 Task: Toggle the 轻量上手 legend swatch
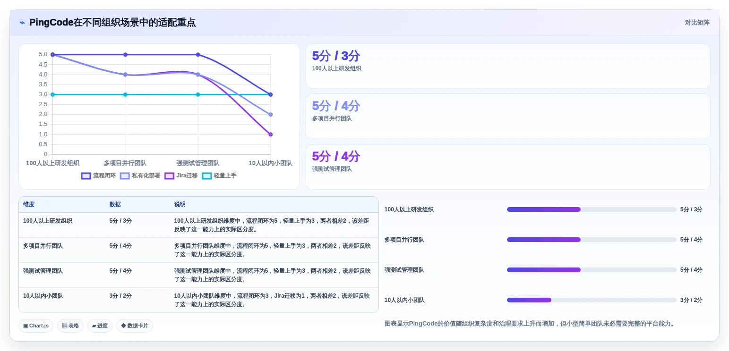pos(206,176)
